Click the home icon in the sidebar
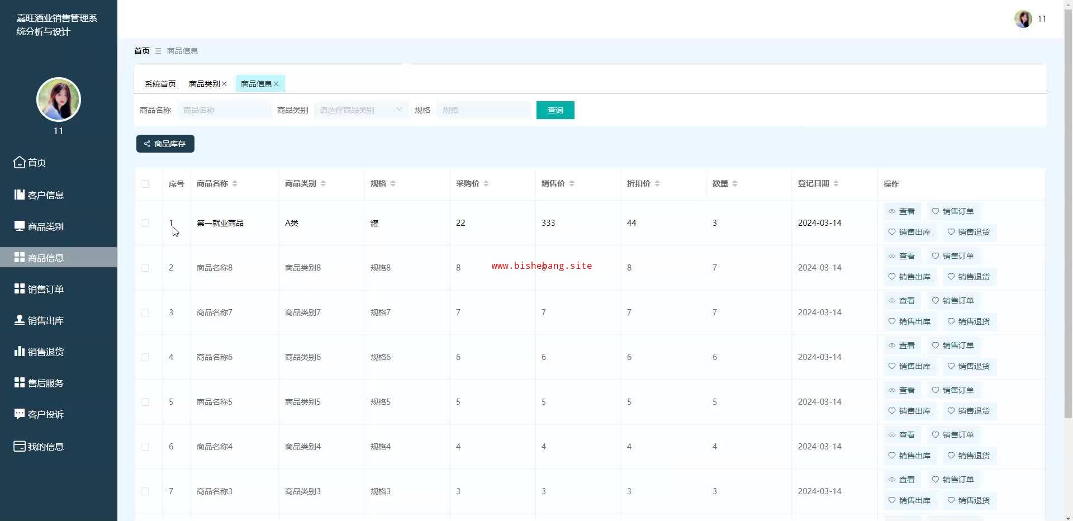The height and width of the screenshot is (521, 1073). [20, 162]
